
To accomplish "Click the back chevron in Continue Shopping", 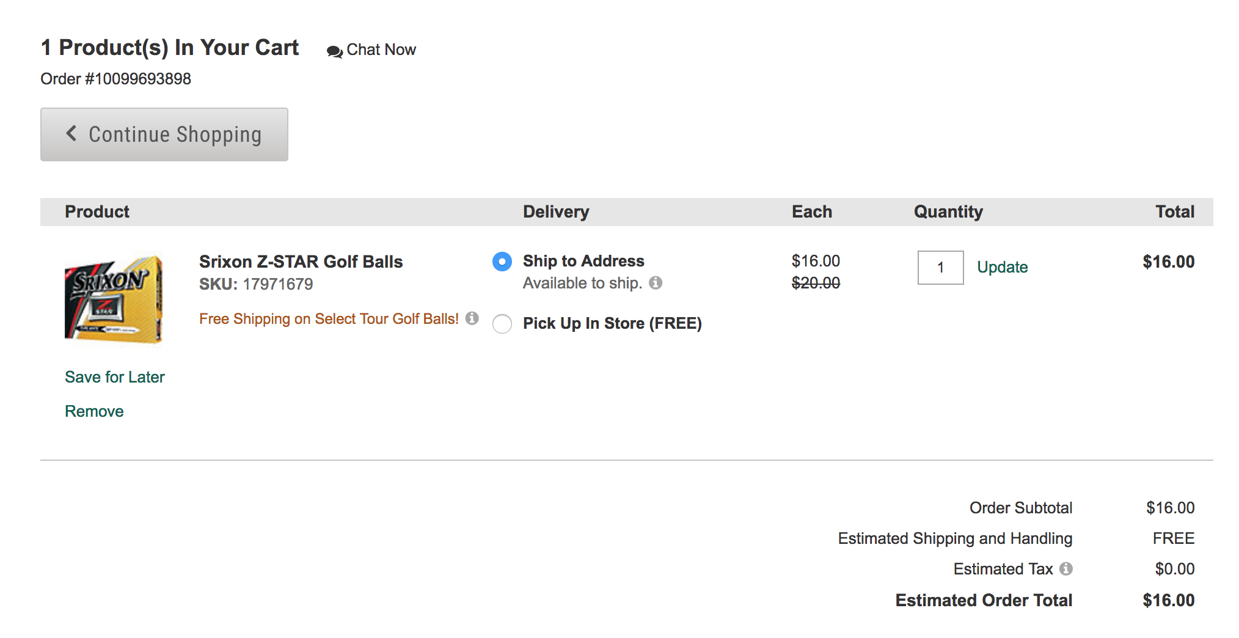I will [71, 134].
